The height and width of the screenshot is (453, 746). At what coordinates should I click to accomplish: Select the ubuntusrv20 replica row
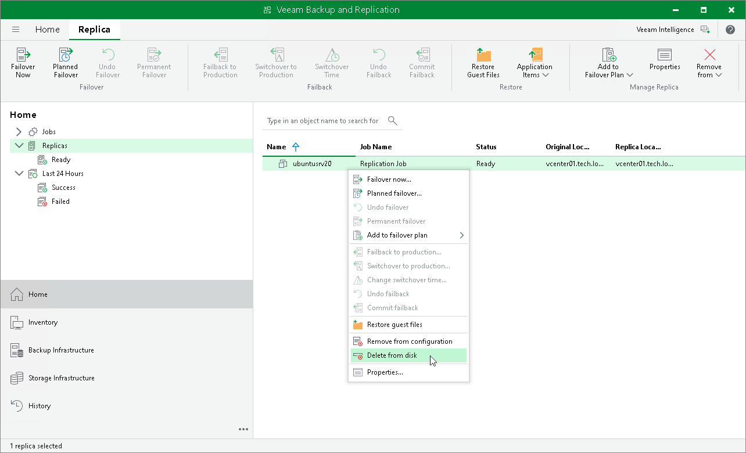(x=504, y=164)
